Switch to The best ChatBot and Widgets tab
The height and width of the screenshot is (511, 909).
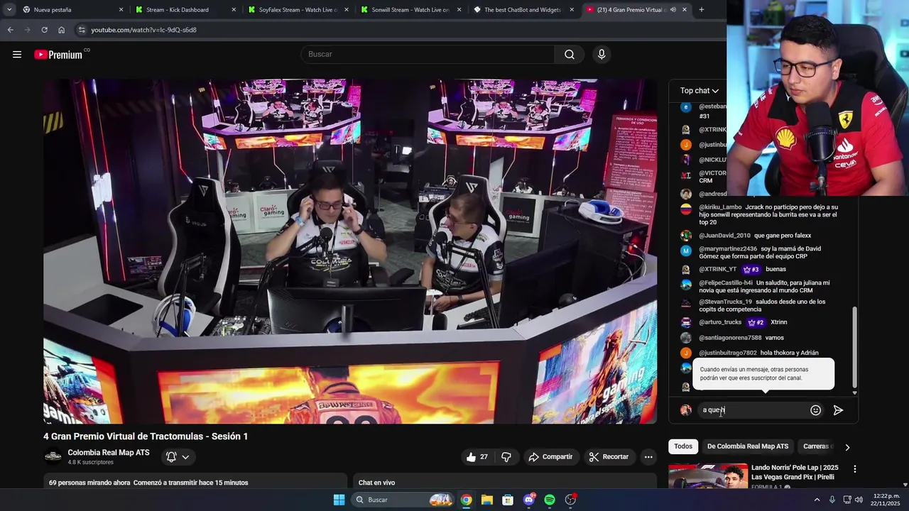pos(522,10)
